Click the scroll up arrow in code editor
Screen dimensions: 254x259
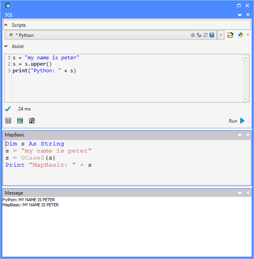tap(245, 58)
